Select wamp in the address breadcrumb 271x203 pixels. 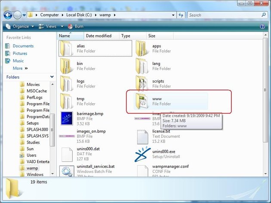click(x=105, y=15)
